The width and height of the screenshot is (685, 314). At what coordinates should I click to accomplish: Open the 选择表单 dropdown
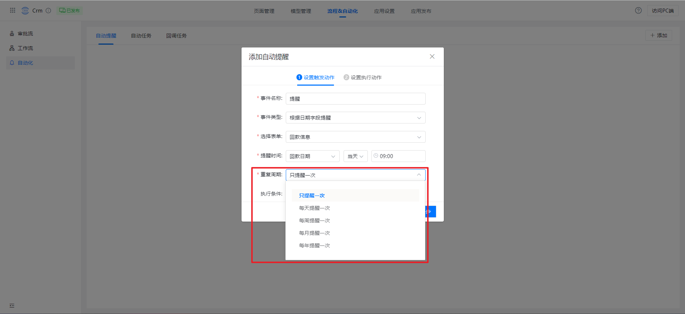[355, 137]
